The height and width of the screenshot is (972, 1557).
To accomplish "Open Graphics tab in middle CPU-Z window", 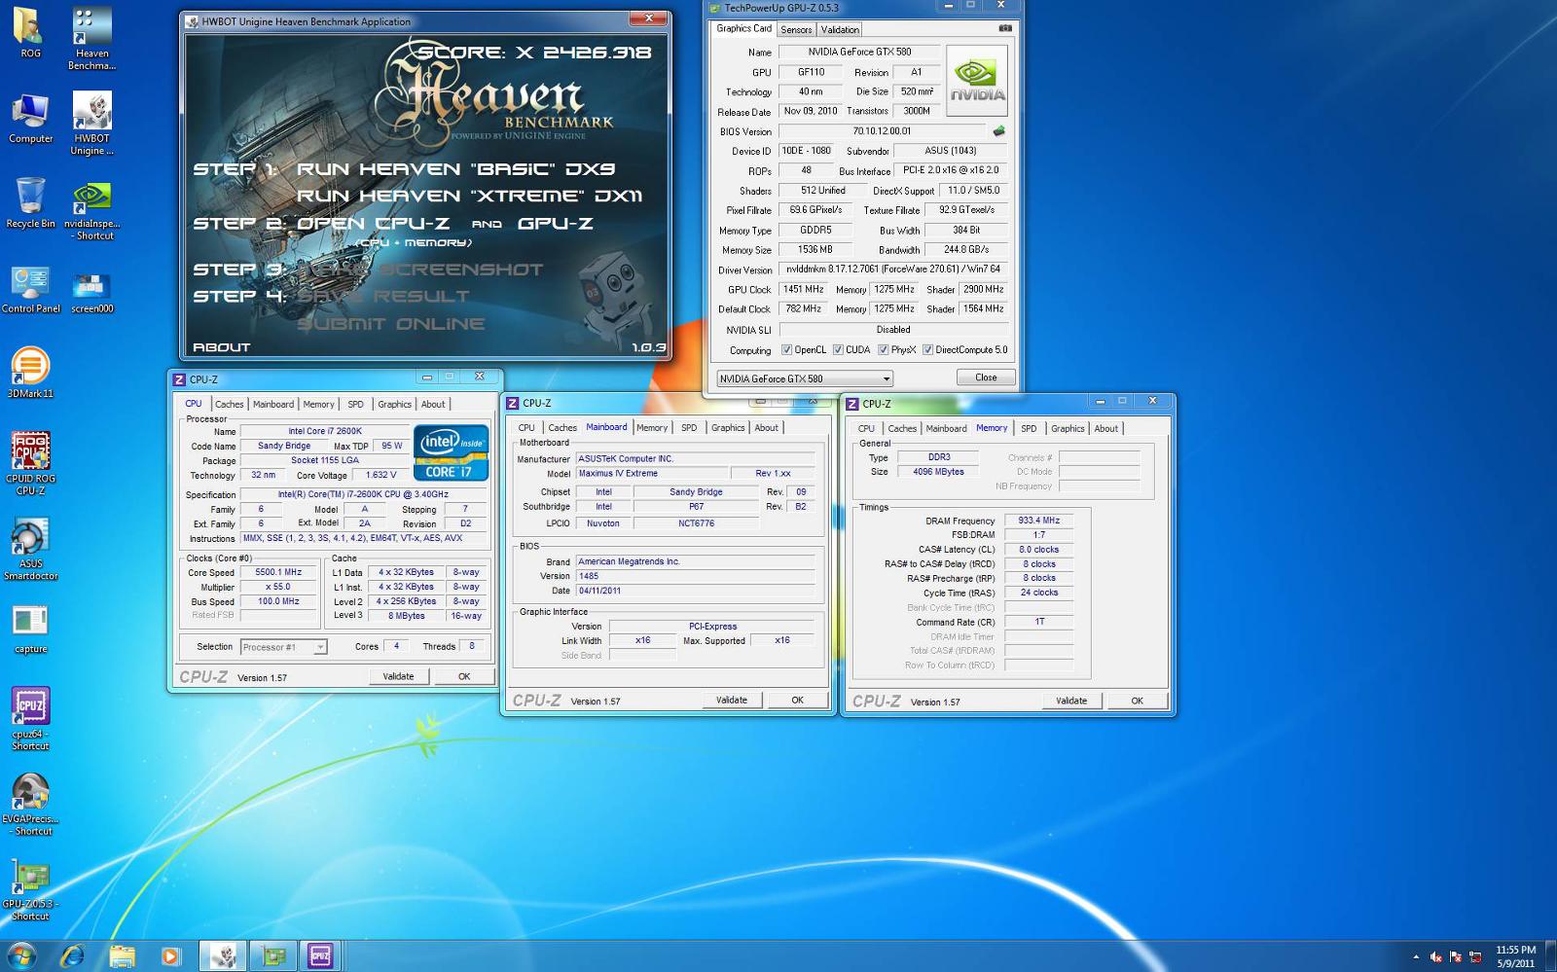I will (x=728, y=427).
